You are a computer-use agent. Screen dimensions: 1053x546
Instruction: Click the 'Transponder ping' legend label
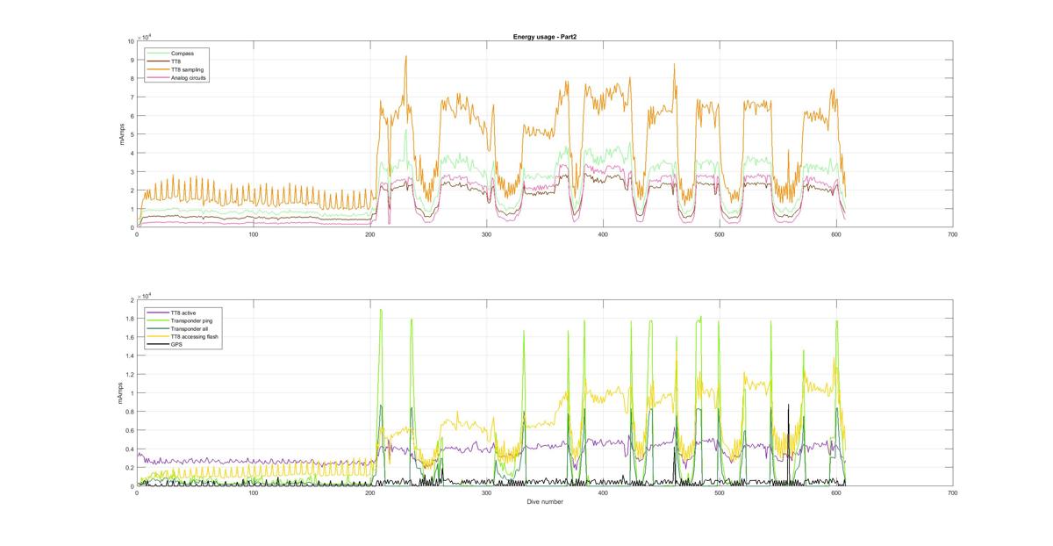191,320
